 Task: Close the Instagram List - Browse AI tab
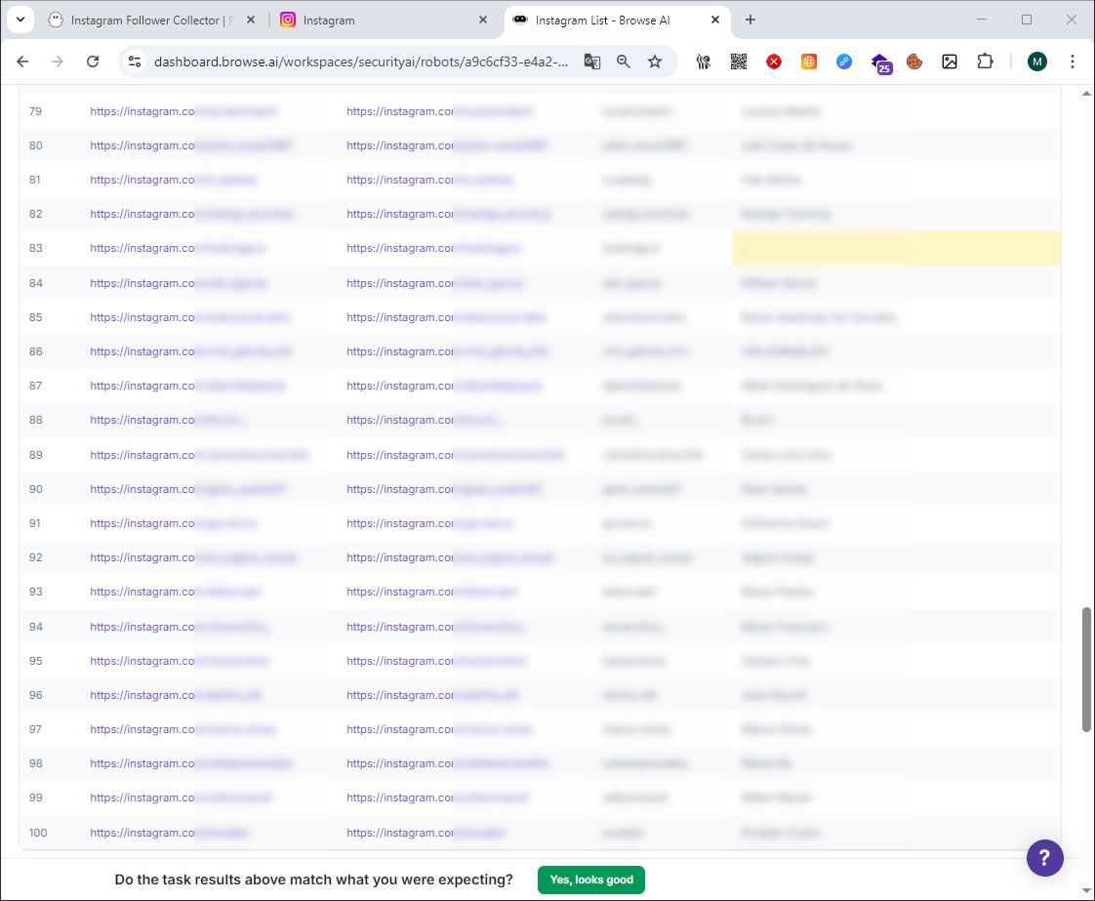715,20
